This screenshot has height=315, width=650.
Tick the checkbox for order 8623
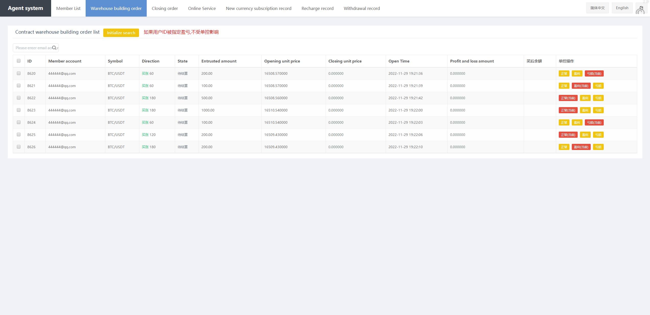click(x=19, y=110)
